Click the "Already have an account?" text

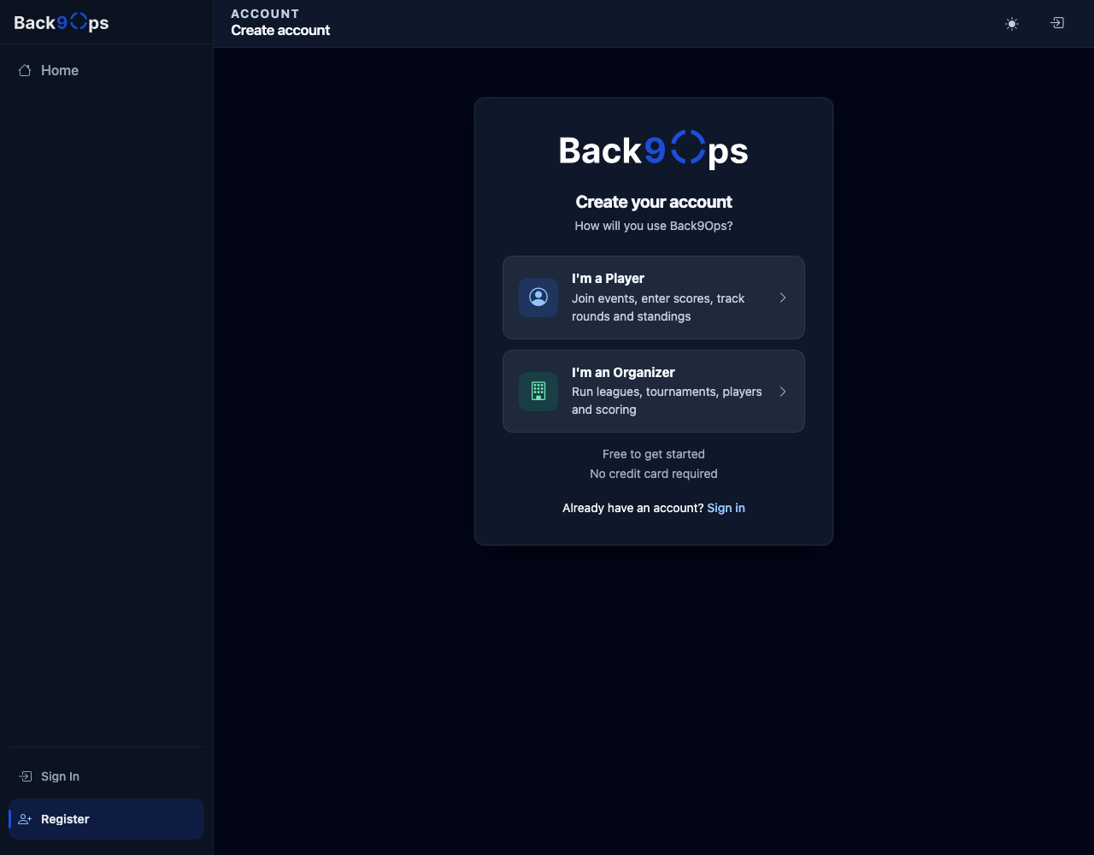[633, 508]
